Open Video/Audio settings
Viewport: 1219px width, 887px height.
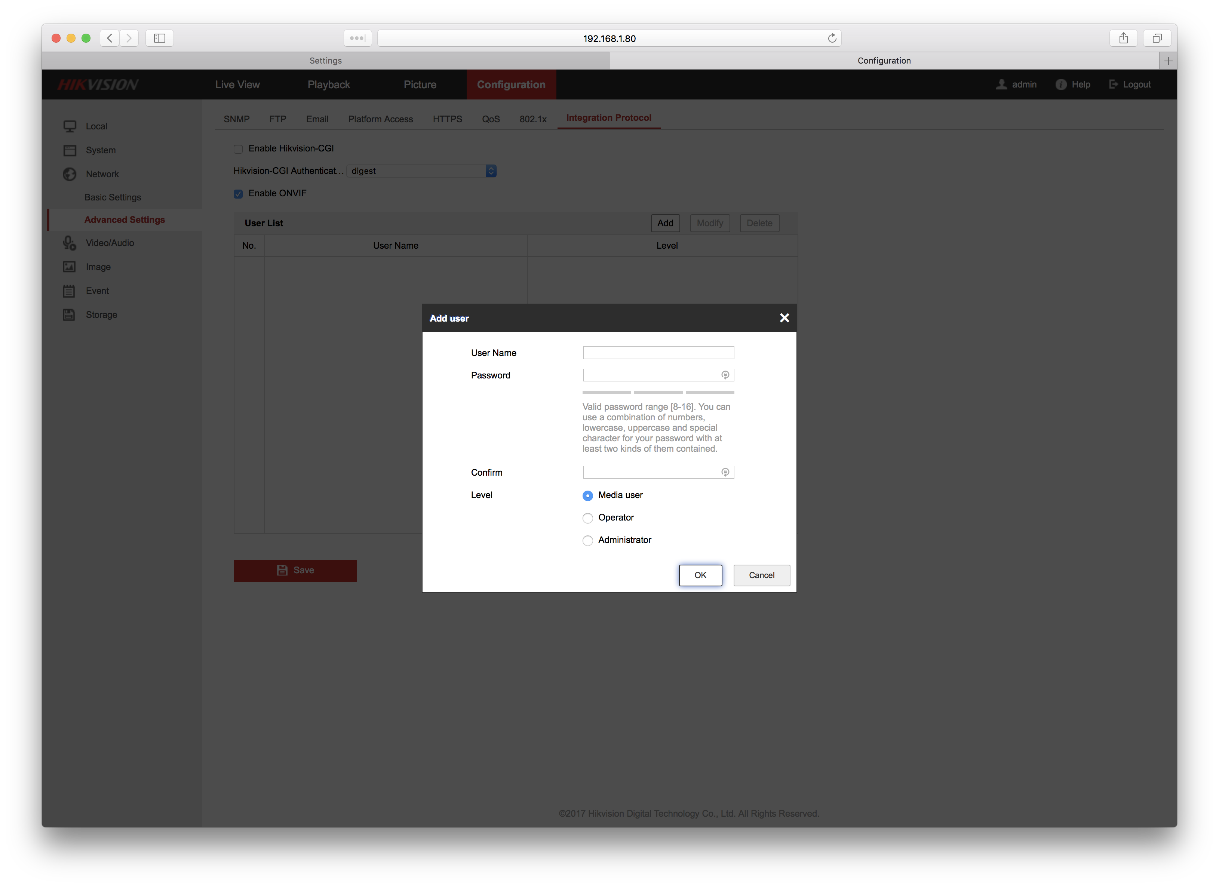point(110,242)
